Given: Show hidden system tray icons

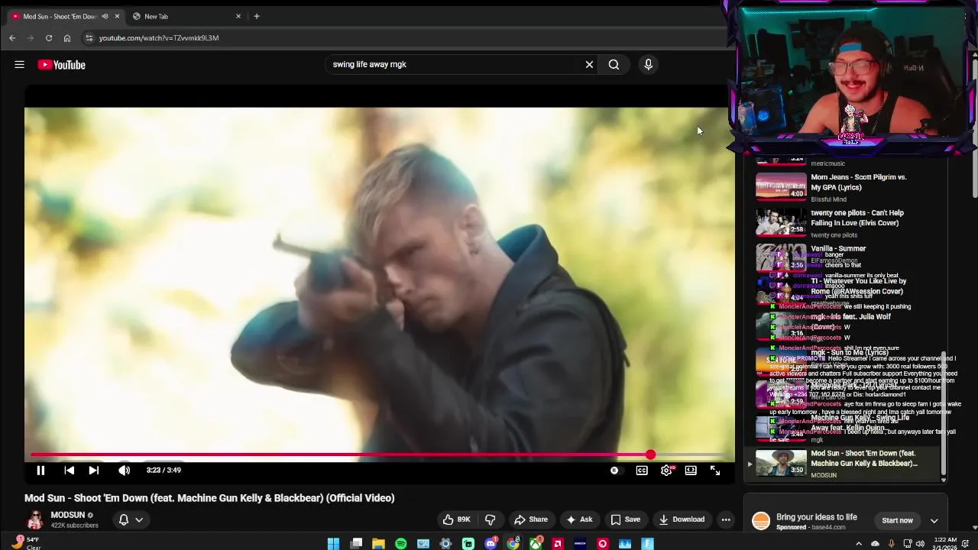Looking at the screenshot, I should click(x=858, y=544).
